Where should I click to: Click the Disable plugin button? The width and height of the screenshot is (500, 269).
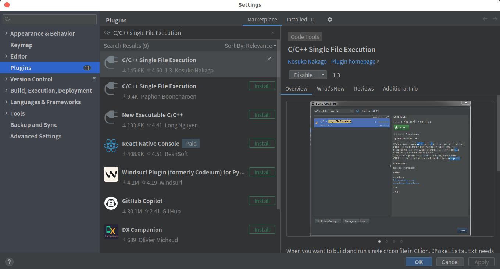point(303,75)
